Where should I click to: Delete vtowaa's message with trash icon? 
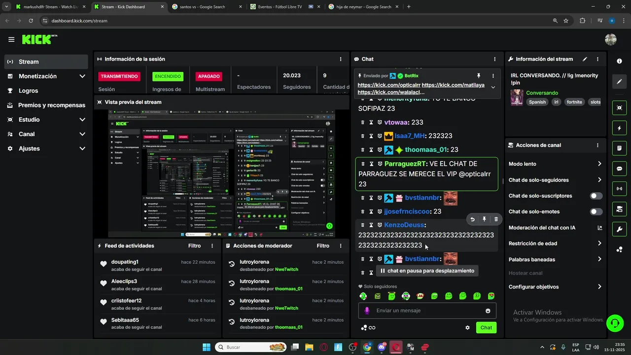(362, 122)
